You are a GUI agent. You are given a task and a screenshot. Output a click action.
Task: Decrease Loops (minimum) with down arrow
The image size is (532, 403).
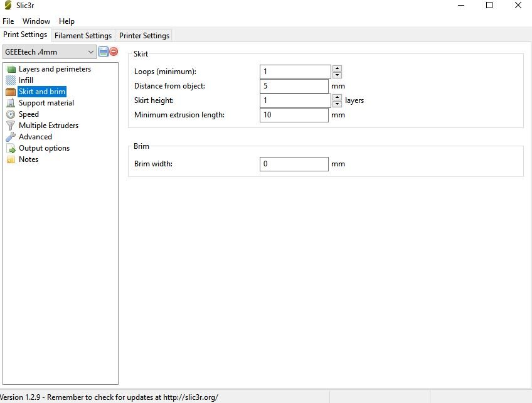point(337,75)
